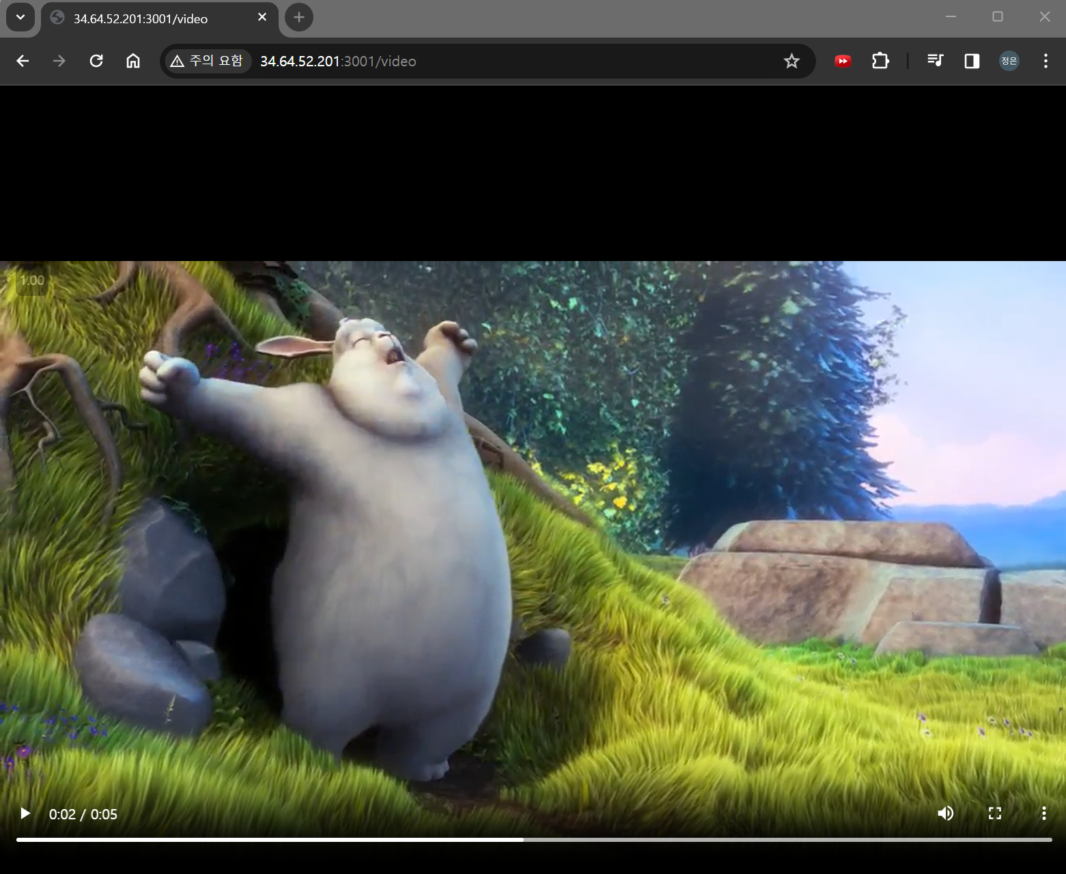Open the red video speed extension
Viewport: 1066px width, 874px height.
point(843,61)
